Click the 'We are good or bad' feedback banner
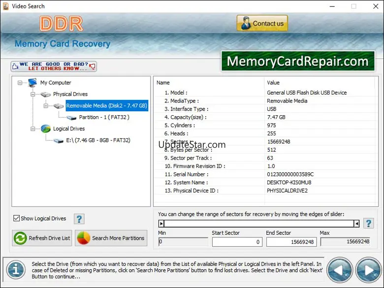 54,66
